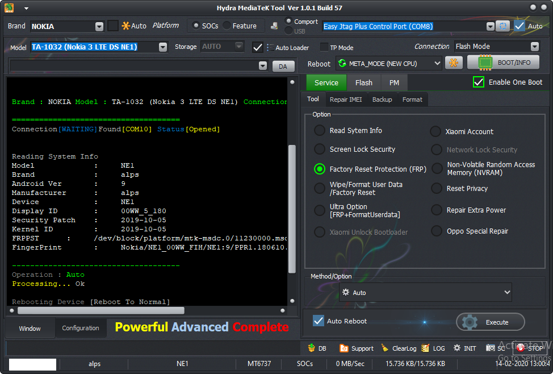Select NVRAM option
The image size is (553, 374).
pos(437,168)
